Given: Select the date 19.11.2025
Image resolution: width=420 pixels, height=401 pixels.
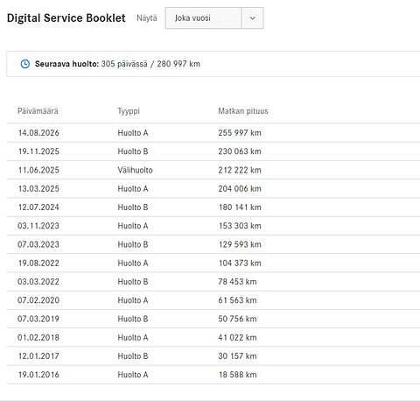Looking at the screenshot, I should tap(38, 151).
